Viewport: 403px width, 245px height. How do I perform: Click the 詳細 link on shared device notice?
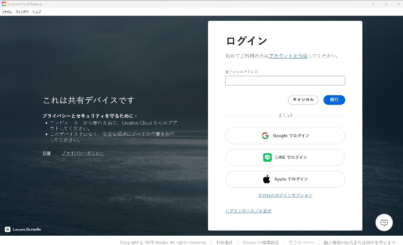(47, 153)
